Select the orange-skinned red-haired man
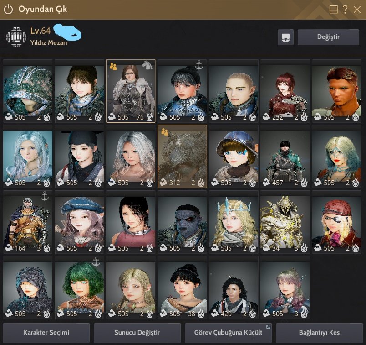This screenshot has height=345, width=366. (x=336, y=91)
